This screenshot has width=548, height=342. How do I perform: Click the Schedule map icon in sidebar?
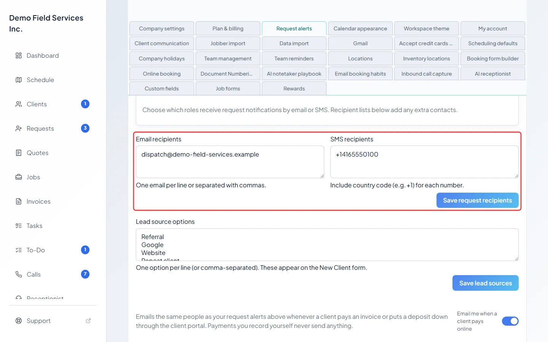coord(19,80)
